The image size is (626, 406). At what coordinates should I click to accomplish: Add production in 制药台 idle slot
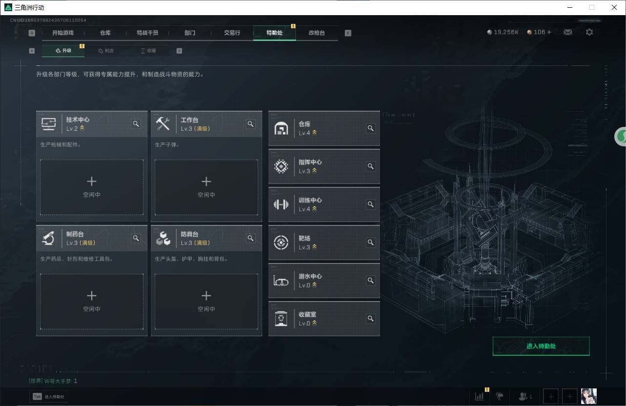[92, 302]
